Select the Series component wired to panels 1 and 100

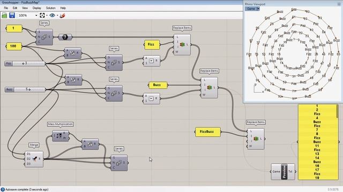(44, 37)
